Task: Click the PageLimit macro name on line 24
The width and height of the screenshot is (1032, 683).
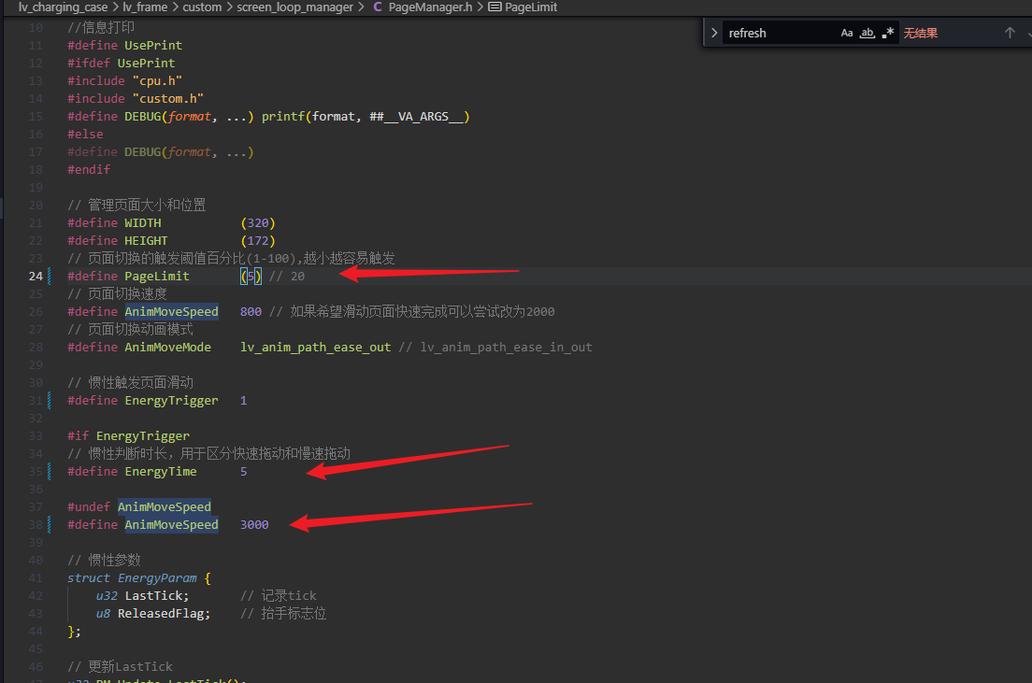Action: tap(157, 277)
